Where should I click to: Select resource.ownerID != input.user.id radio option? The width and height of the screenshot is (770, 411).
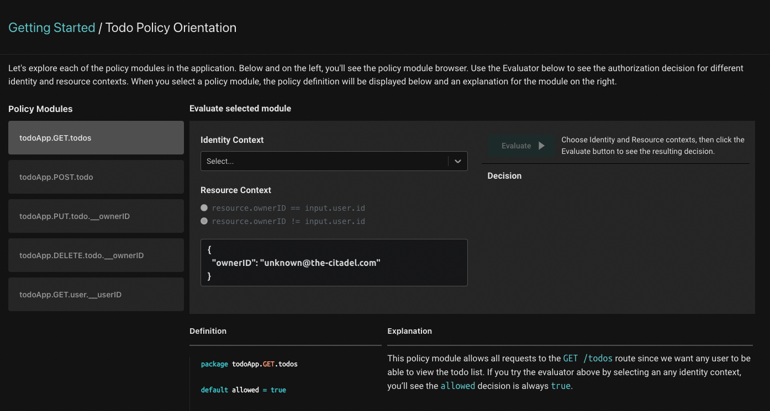(204, 221)
